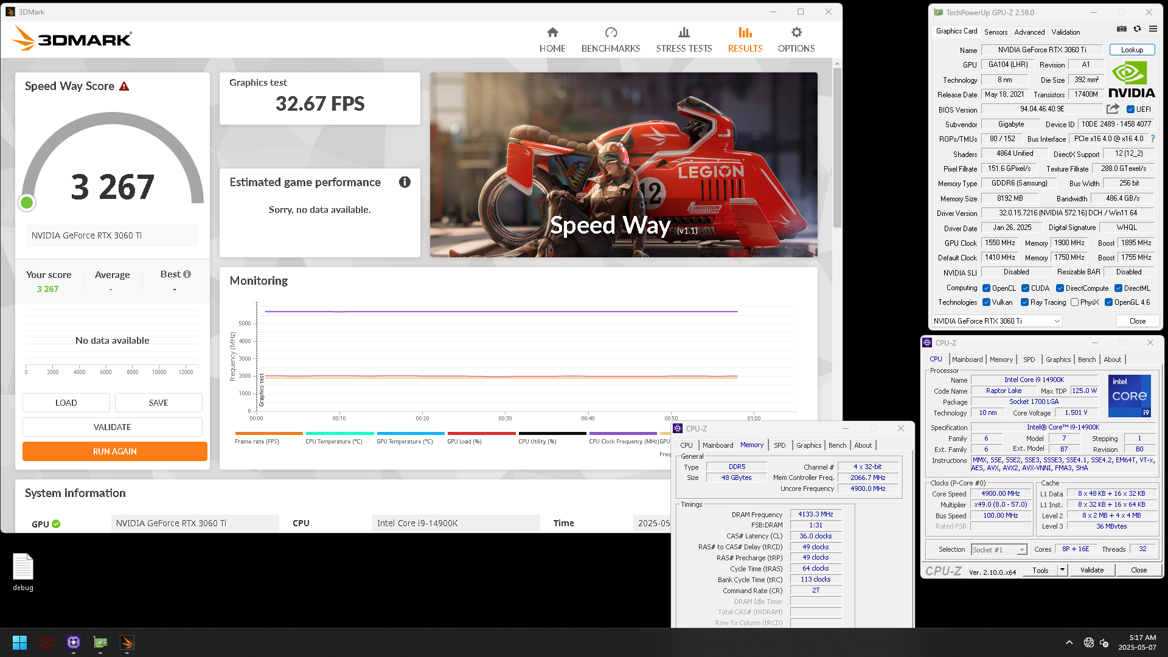The height and width of the screenshot is (657, 1168).
Task: Toggle UEFI checkbox in GPU-Z
Action: (x=1130, y=109)
